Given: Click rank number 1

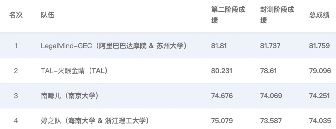Looking at the screenshot, I should pos(16,46).
